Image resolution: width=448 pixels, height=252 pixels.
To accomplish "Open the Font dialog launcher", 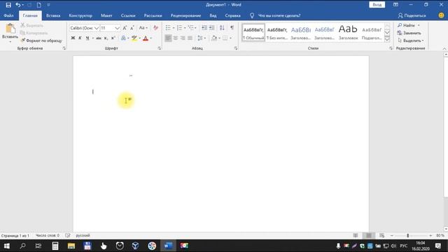I will (159, 48).
